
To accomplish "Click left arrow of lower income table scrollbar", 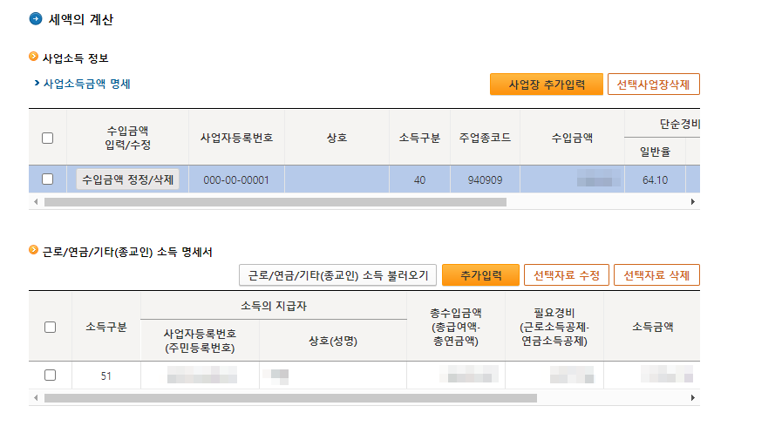I will coord(36,397).
